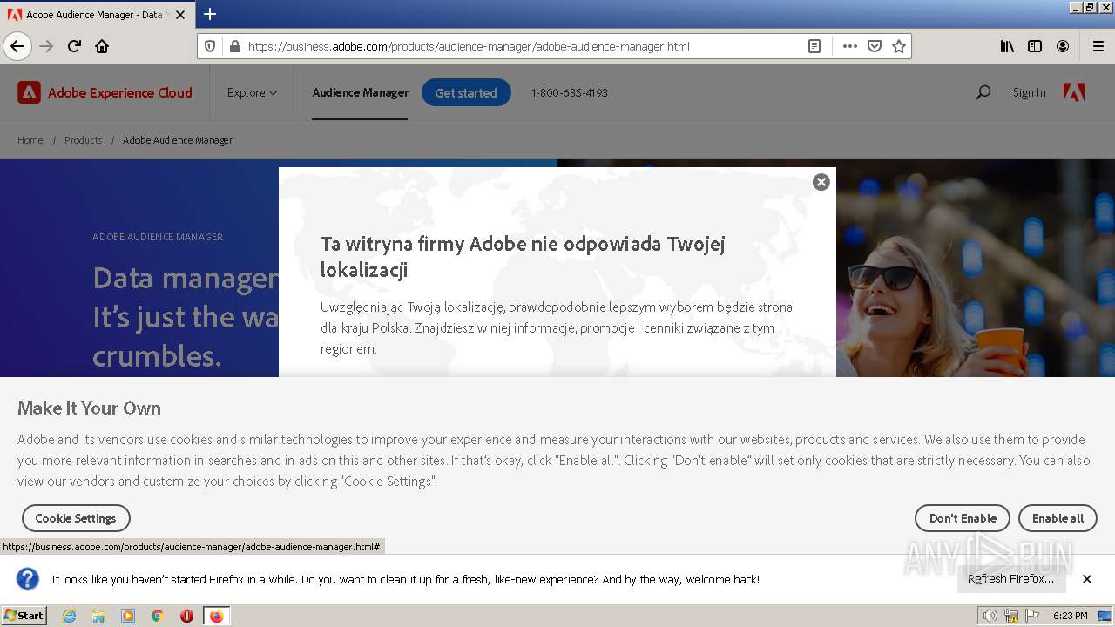This screenshot has height=627, width=1115.
Task: Toggle reader view icon in address bar
Action: (814, 46)
